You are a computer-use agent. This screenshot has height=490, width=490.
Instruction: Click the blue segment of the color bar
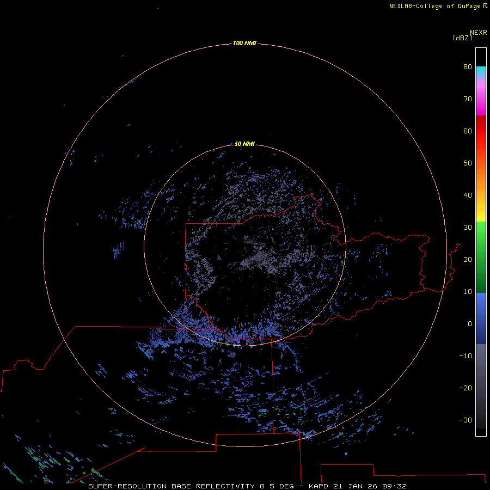click(x=481, y=318)
